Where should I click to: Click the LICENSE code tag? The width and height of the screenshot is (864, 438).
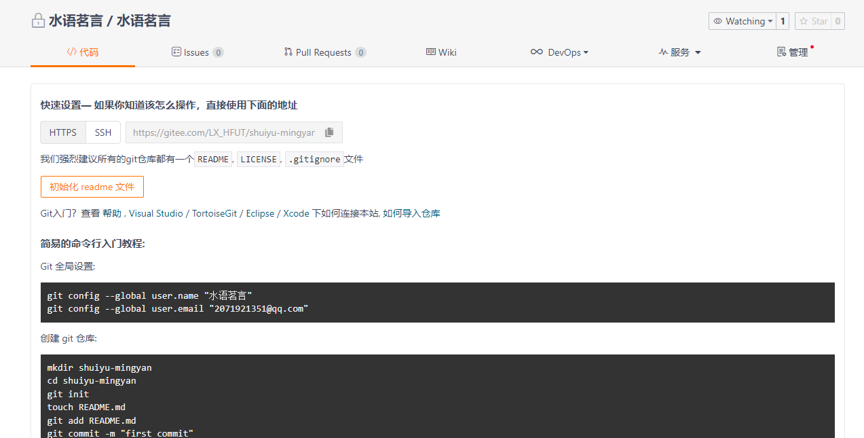click(x=259, y=160)
